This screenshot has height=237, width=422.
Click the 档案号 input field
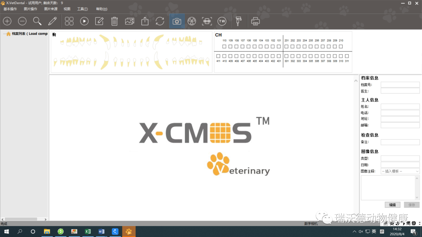[x=400, y=85]
